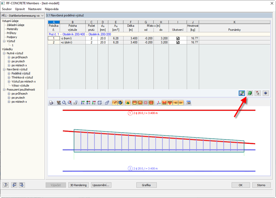Select table cell Položka 1

54,38
